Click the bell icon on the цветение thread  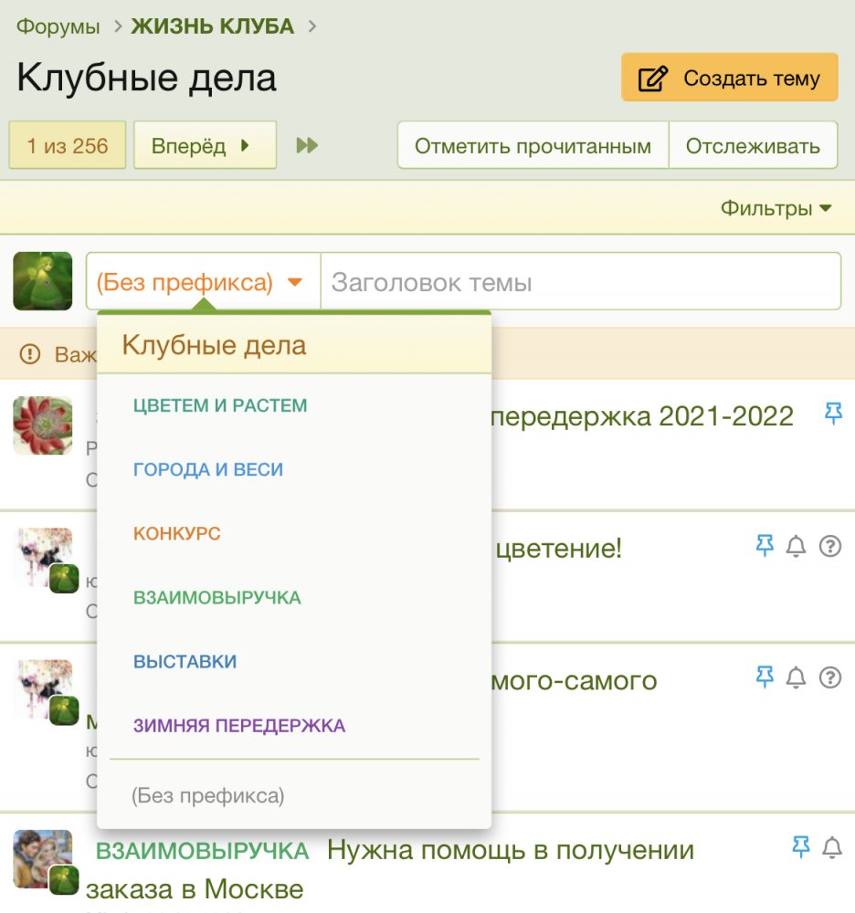click(x=797, y=547)
